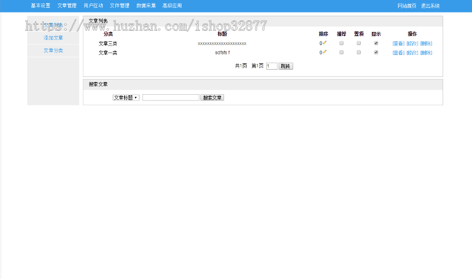Open 高级应用 in top menu
This screenshot has width=472, height=279.
tap(172, 6)
